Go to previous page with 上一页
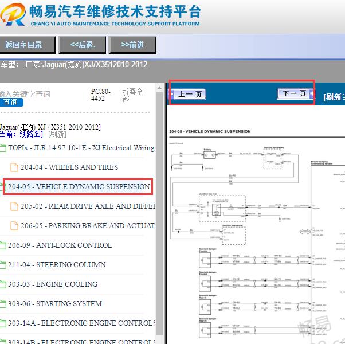Image resolution: width=345 pixels, height=344 pixels. (x=187, y=95)
